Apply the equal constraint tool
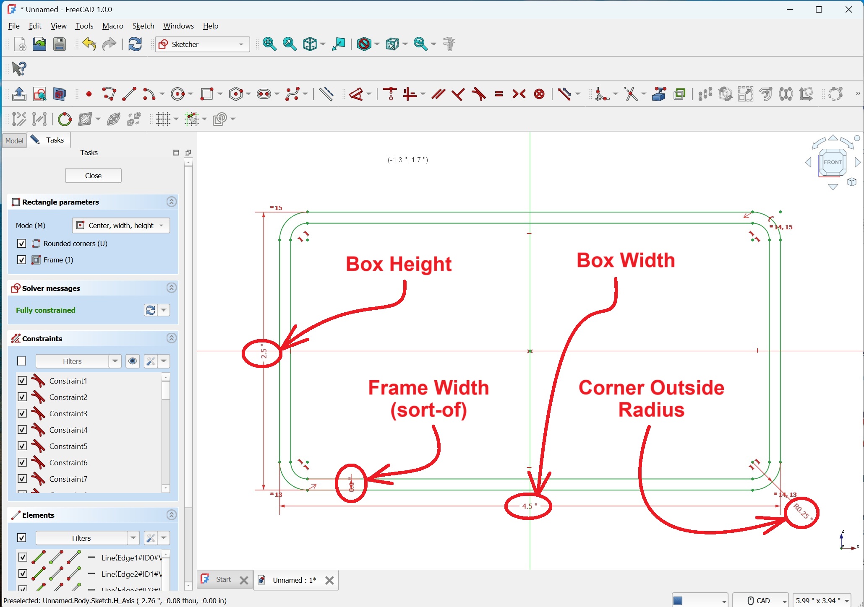The height and width of the screenshot is (607, 864). [x=499, y=94]
